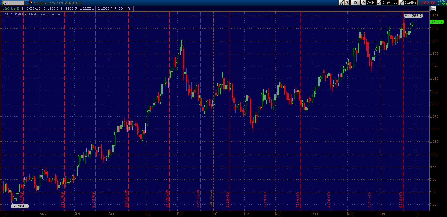Click the 3/19/10 expiration marker
Image resolution: width=447 pixels, height=217 pixels.
point(298,200)
